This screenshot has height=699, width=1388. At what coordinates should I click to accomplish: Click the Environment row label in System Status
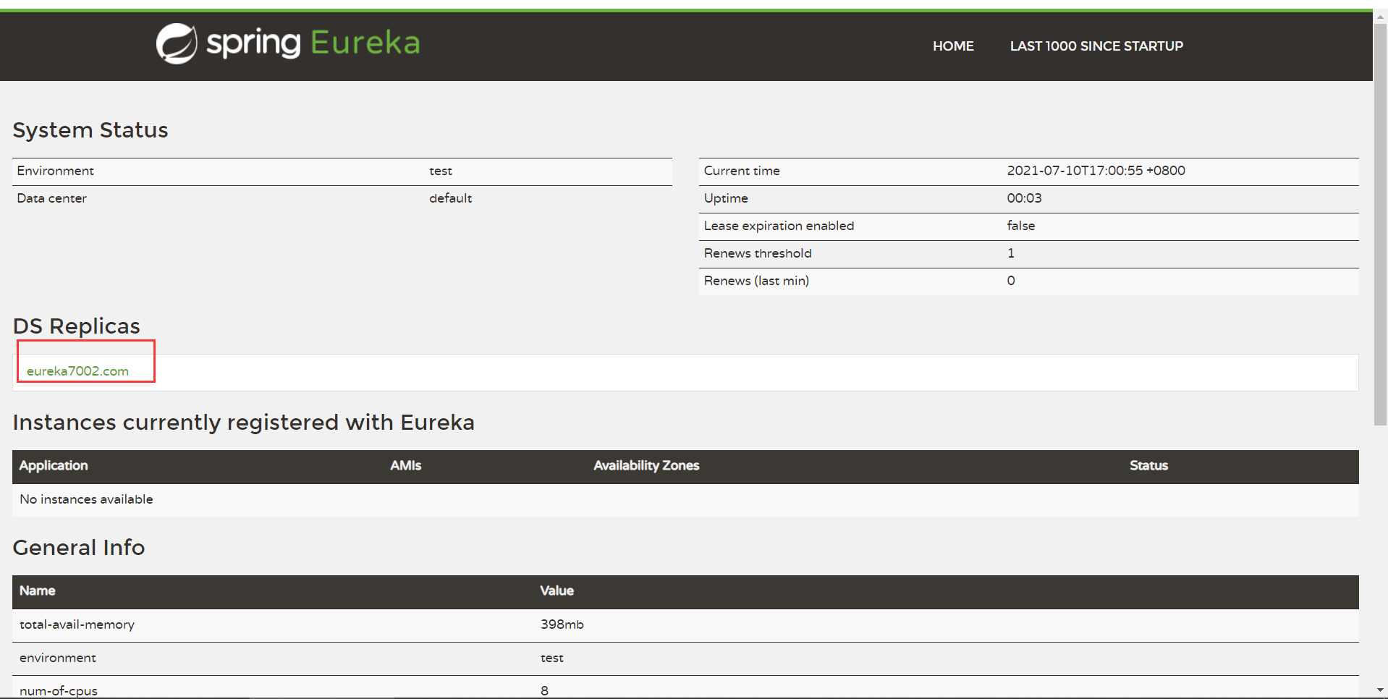coord(56,171)
